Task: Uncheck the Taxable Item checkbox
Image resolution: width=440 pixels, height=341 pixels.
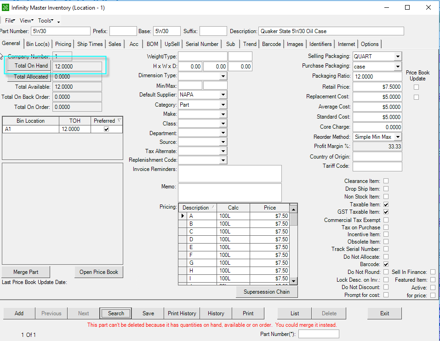Action: tap(386, 205)
